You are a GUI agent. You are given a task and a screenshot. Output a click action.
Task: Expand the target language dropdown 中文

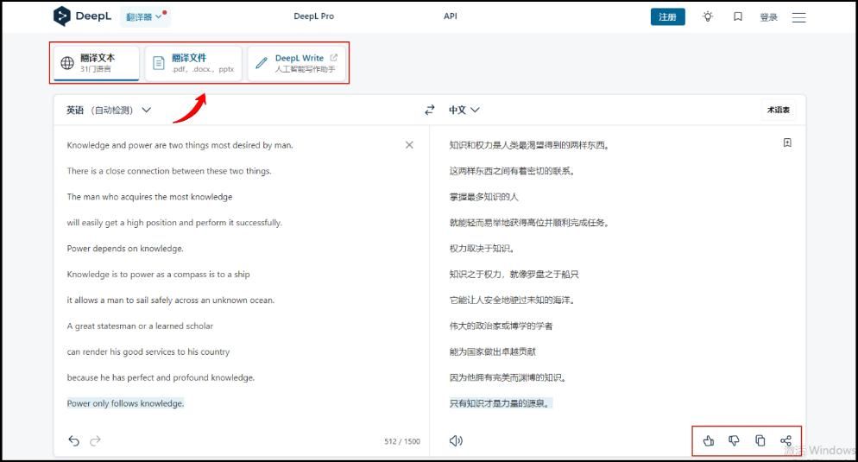coord(464,110)
